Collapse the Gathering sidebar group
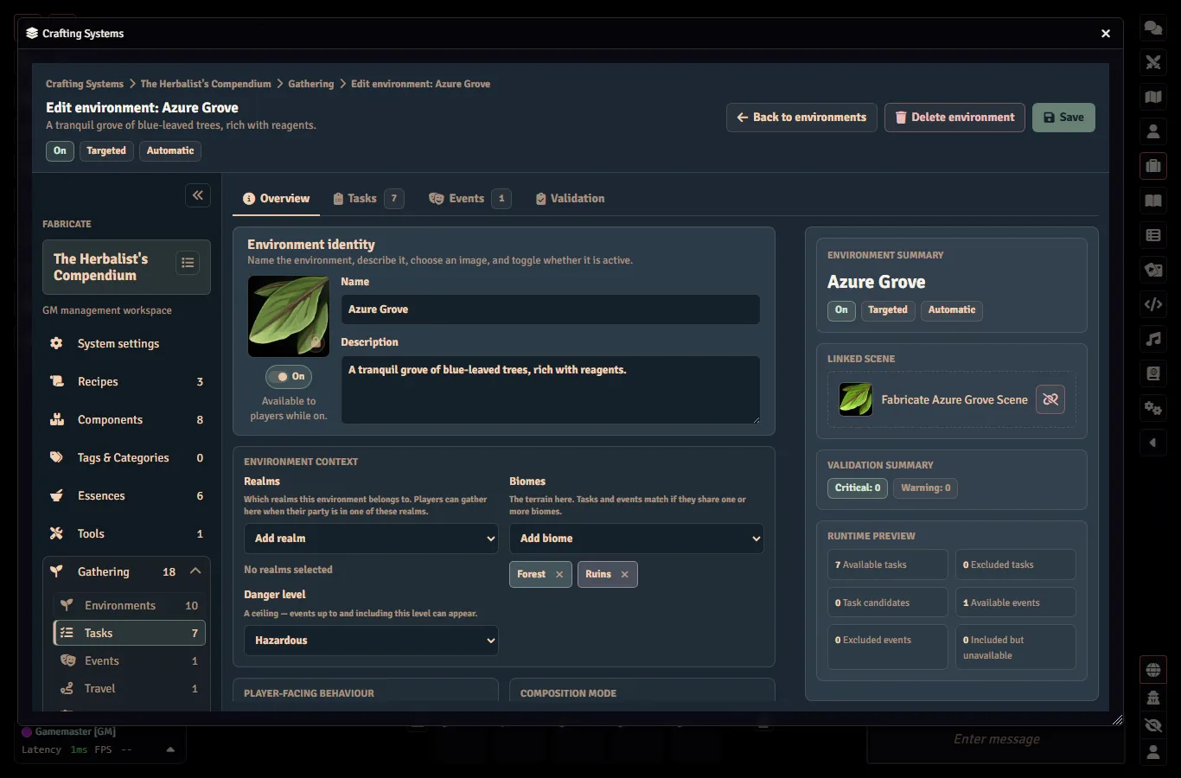 [195, 571]
